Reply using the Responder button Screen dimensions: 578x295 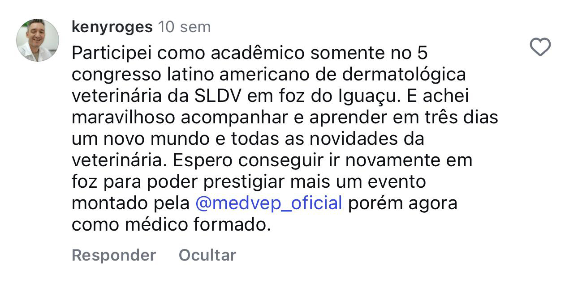tap(114, 255)
